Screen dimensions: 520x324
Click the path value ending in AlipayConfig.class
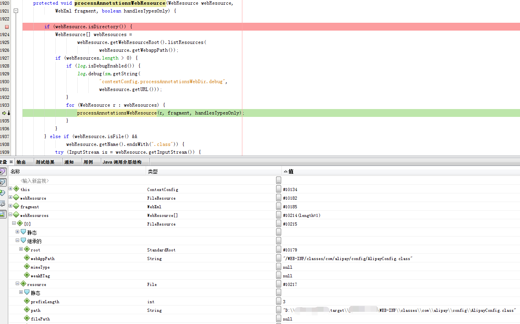point(399,310)
